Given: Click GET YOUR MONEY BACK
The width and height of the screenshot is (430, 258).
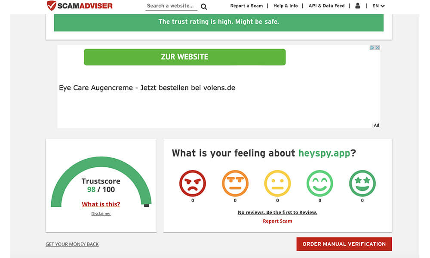Looking at the screenshot, I should (x=72, y=244).
